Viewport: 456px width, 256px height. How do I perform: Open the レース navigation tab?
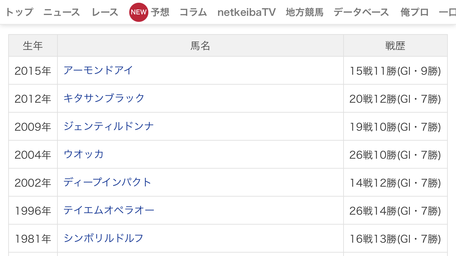pyautogui.click(x=105, y=12)
